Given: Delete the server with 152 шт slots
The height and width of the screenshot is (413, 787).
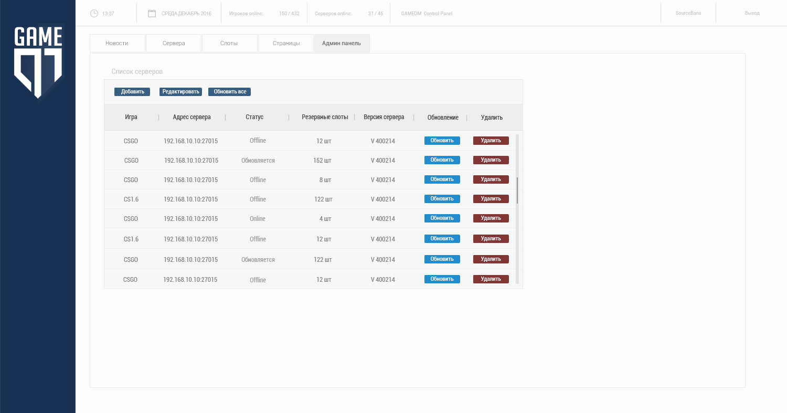Looking at the screenshot, I should point(491,160).
